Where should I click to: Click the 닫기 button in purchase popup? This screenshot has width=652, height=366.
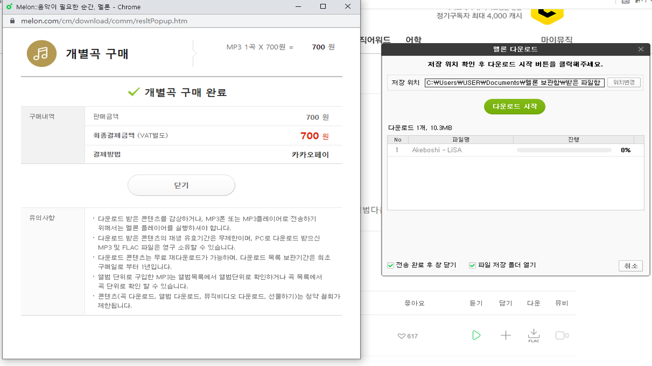(181, 186)
